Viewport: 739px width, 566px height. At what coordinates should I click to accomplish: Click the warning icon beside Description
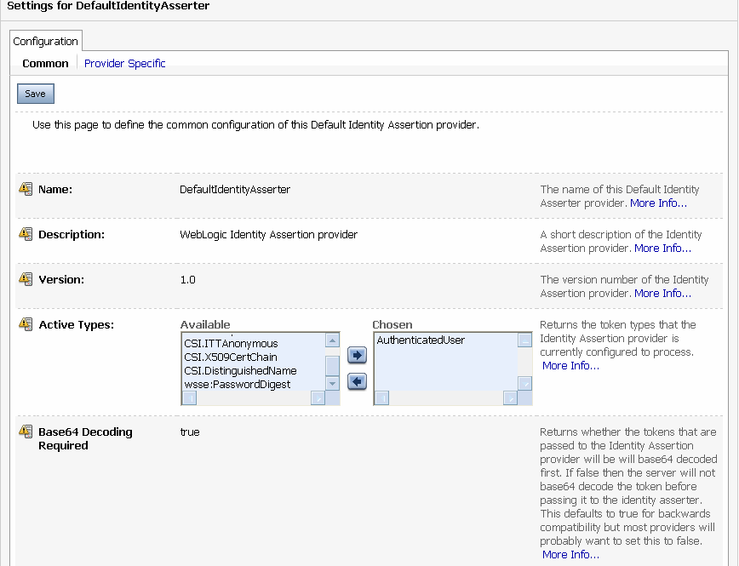click(x=26, y=234)
